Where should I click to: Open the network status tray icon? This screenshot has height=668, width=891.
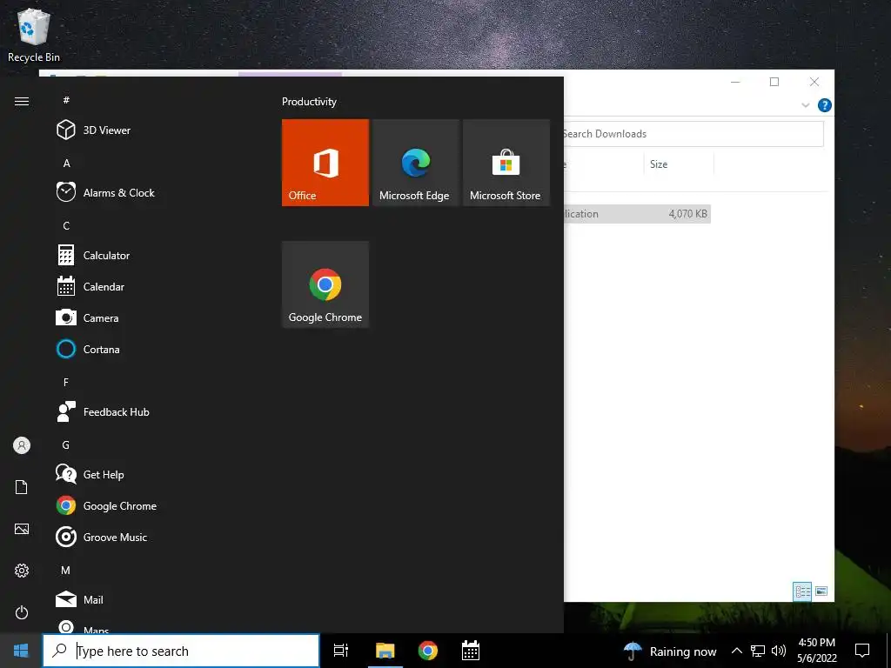coord(758,651)
